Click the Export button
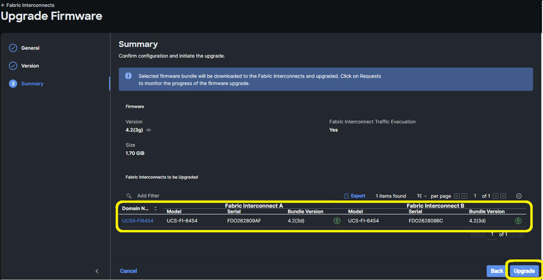 [355, 196]
